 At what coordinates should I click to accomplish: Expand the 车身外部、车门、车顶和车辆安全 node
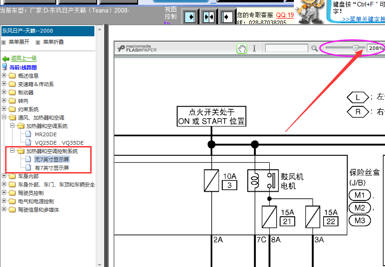4,184
